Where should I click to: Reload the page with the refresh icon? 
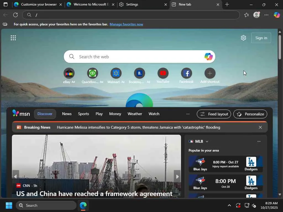[x=15, y=15]
